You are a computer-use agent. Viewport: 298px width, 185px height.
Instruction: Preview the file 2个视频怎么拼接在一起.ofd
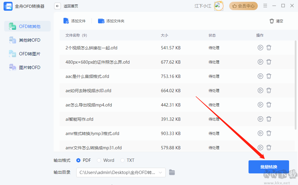[260, 48]
